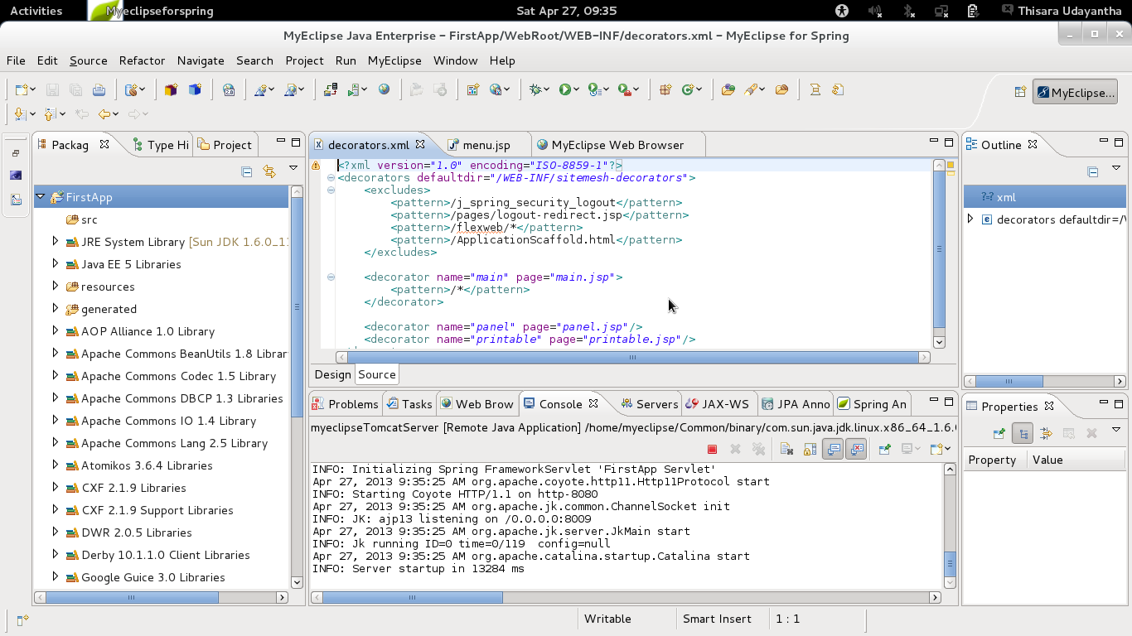
Task: Print the current file from the toolbar
Action: click(99, 89)
